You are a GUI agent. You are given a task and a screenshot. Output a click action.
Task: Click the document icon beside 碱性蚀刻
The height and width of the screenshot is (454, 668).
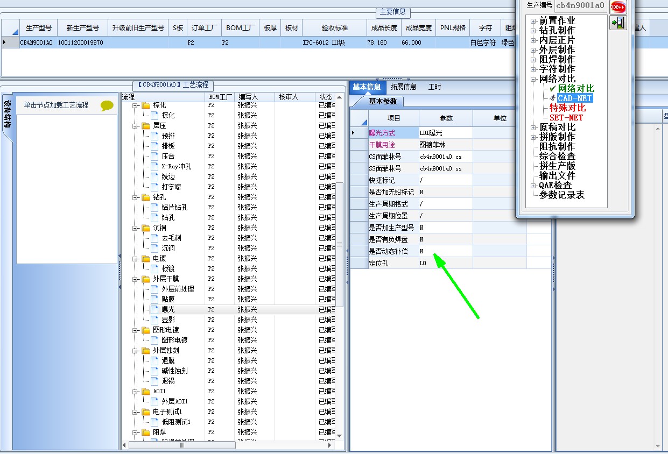click(x=155, y=371)
